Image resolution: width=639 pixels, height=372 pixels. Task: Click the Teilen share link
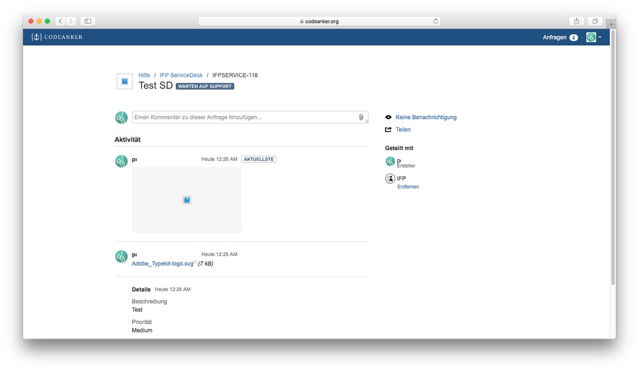click(403, 129)
